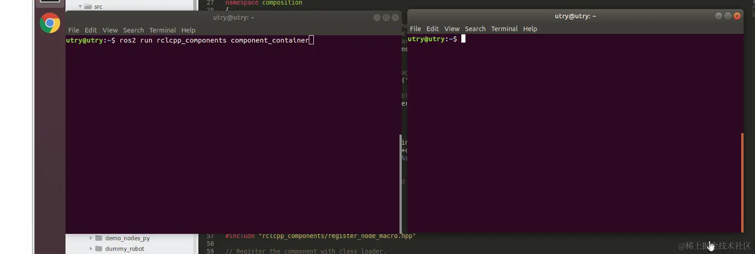Image resolution: width=755 pixels, height=254 pixels.
Task: Open Help menu in right terminal
Action: click(x=530, y=29)
